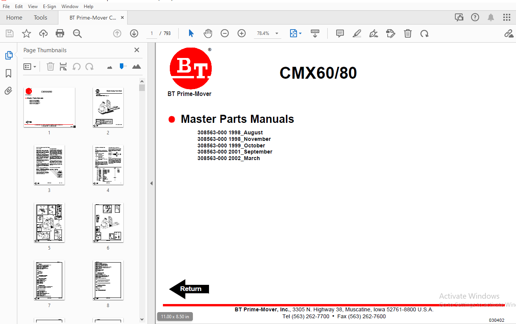This screenshot has width=516, height=324.
Task: Open the Attachments paperclip panel
Action: click(8, 91)
